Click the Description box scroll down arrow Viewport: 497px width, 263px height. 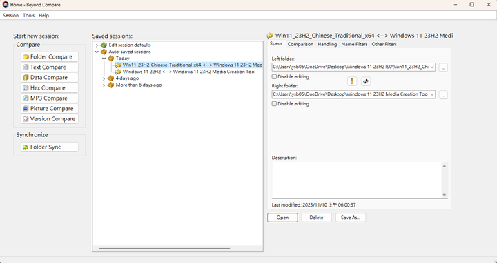click(445, 195)
